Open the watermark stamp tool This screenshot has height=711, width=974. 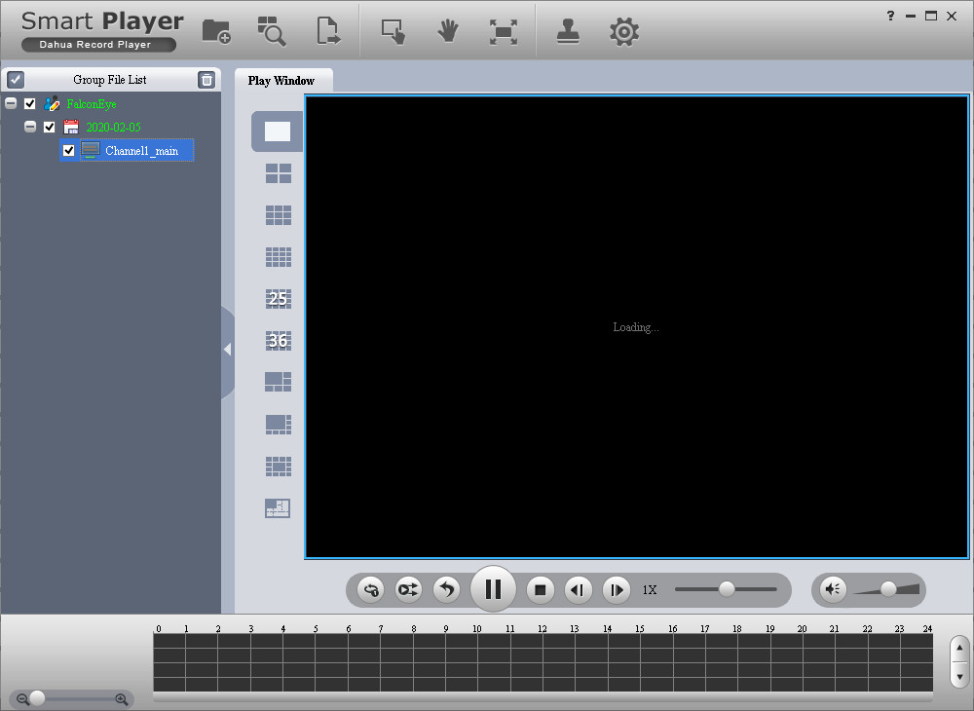coord(568,31)
